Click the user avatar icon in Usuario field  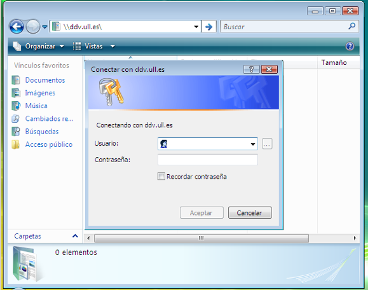(163, 144)
